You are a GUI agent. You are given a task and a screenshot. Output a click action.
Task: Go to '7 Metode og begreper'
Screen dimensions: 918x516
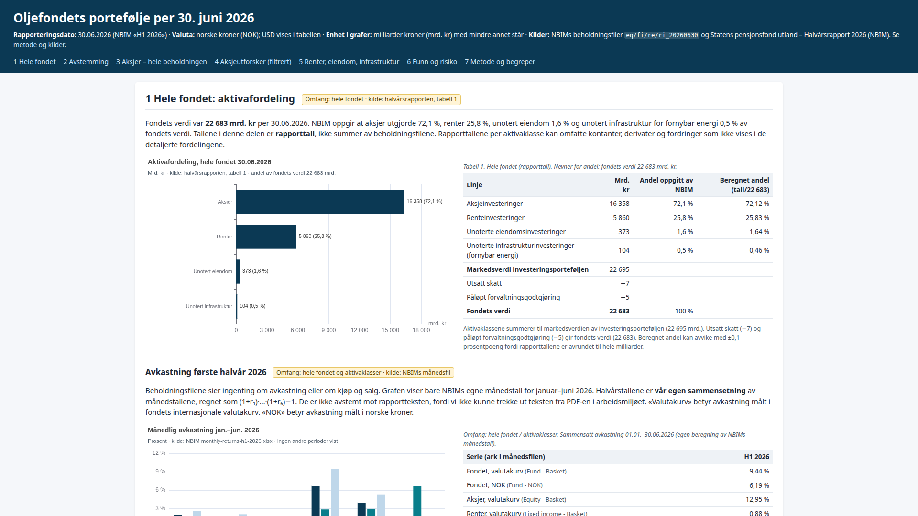pyautogui.click(x=500, y=62)
